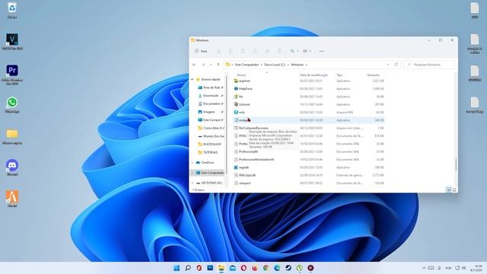Sort by Data de modificação column header
Viewport: 487px width, 274px height.
click(314, 75)
